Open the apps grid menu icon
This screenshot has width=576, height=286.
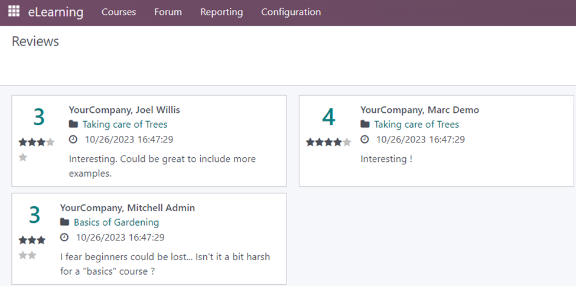(14, 12)
